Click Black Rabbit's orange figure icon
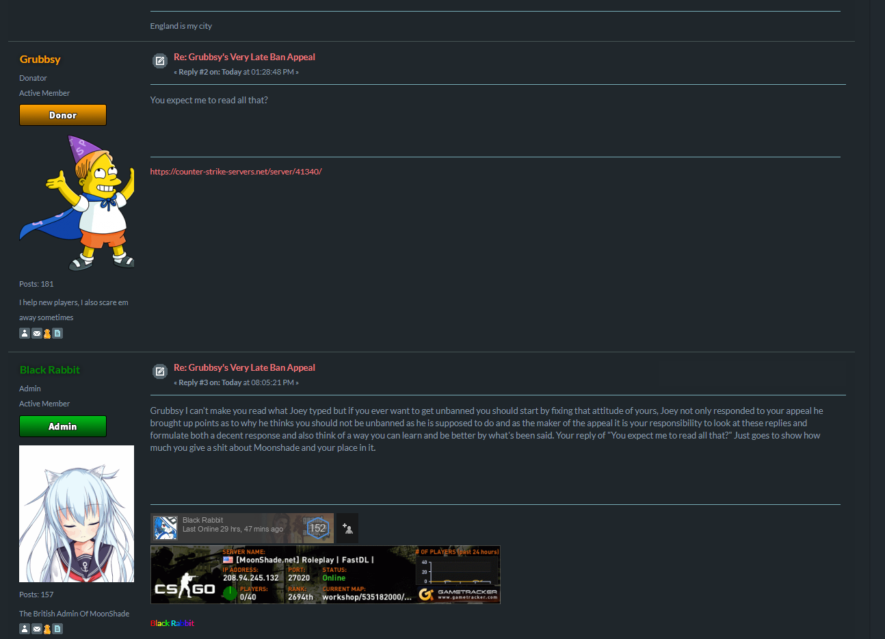Image resolution: width=885 pixels, height=639 pixels. click(47, 629)
